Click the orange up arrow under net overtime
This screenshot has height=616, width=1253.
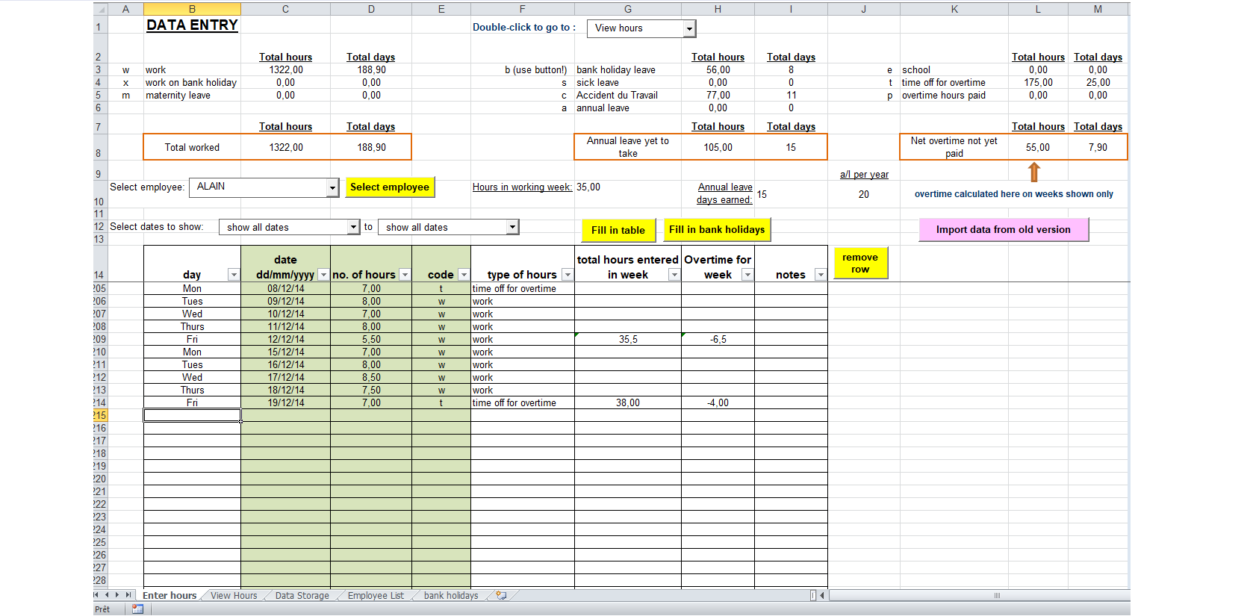(1034, 172)
